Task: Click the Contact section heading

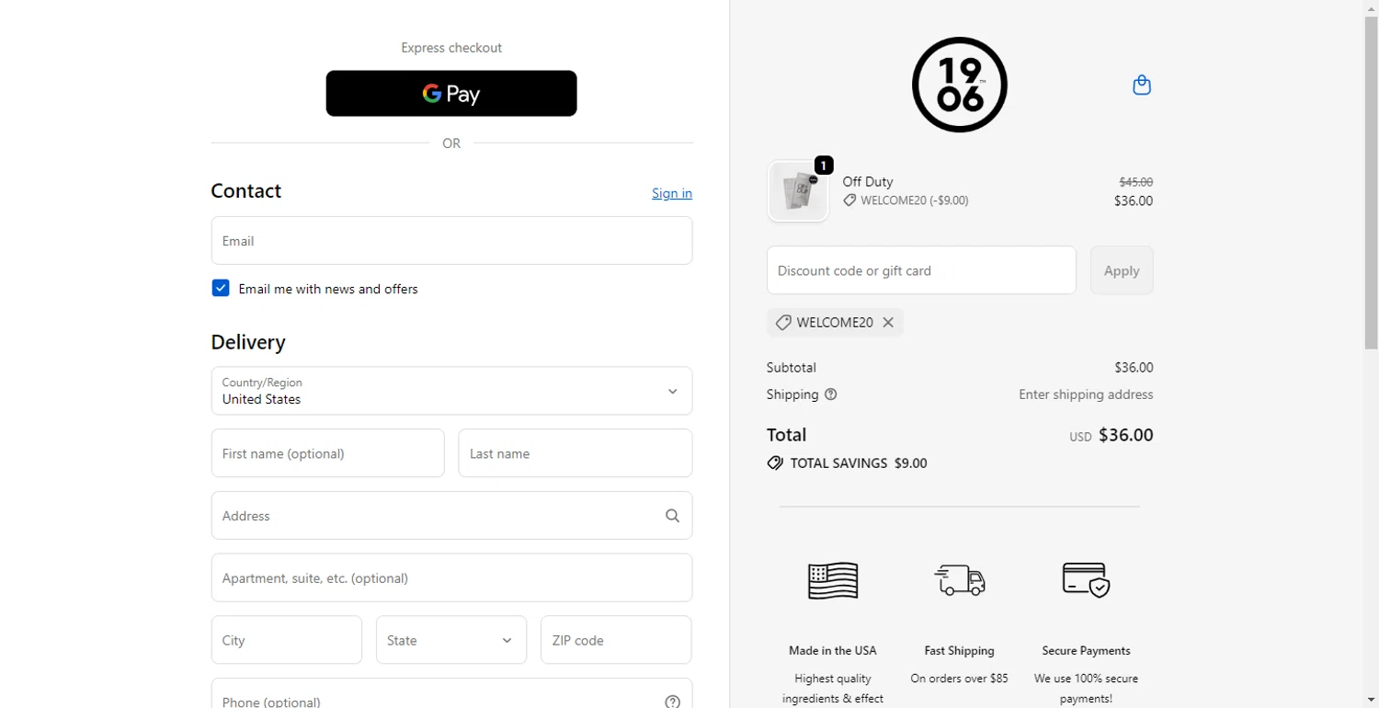Action: [246, 190]
